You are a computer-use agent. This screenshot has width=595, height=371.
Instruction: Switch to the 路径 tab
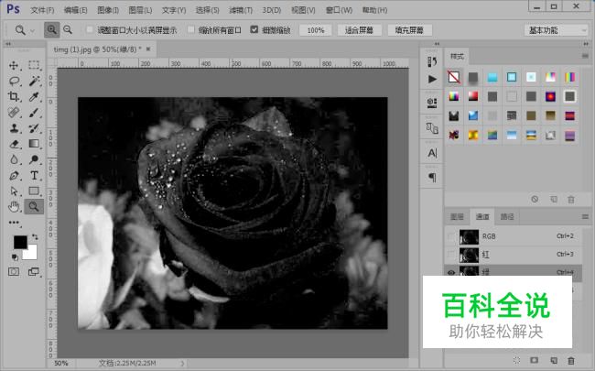click(507, 216)
